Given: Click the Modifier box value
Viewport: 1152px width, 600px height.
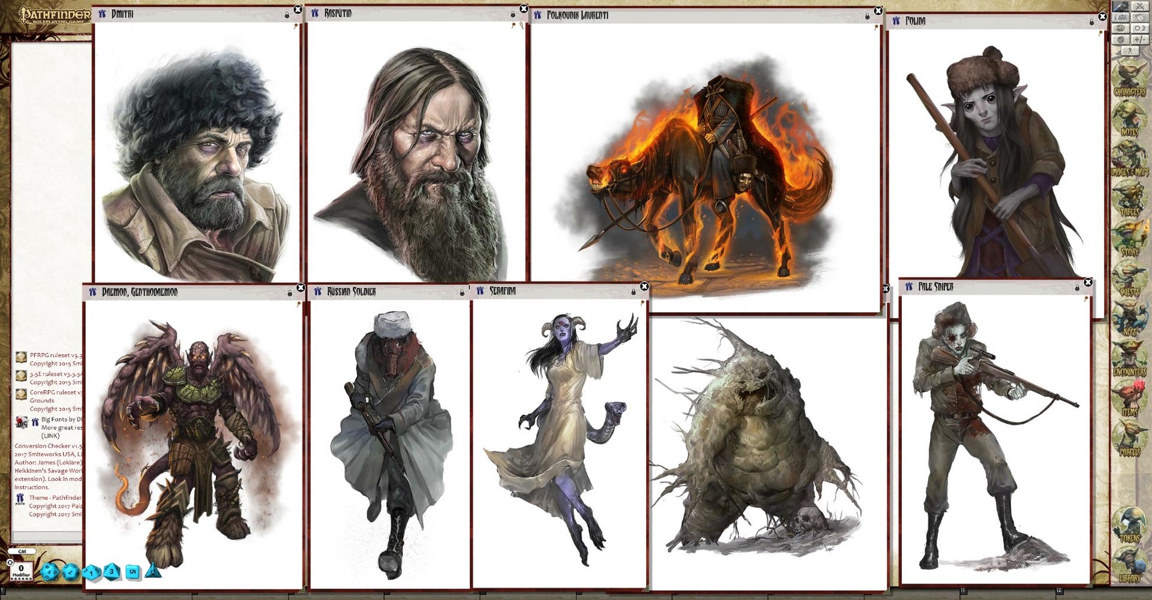Looking at the screenshot, I should point(21,568).
